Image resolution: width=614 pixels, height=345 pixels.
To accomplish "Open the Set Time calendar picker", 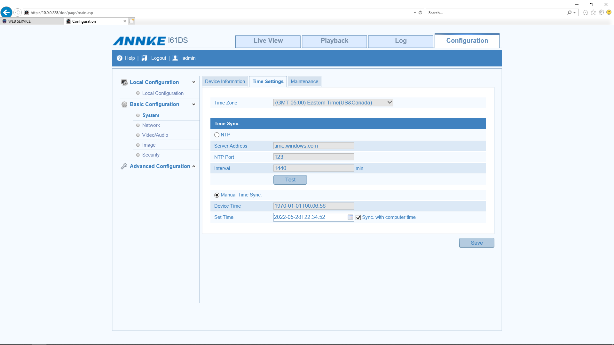I will point(350,217).
